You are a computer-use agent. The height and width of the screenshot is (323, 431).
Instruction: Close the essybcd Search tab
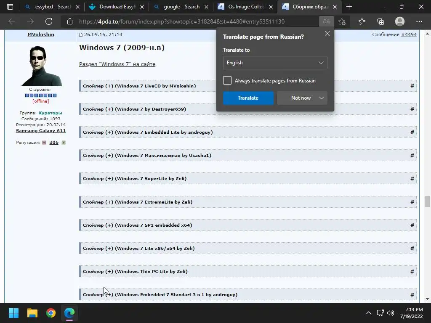pos(77,7)
